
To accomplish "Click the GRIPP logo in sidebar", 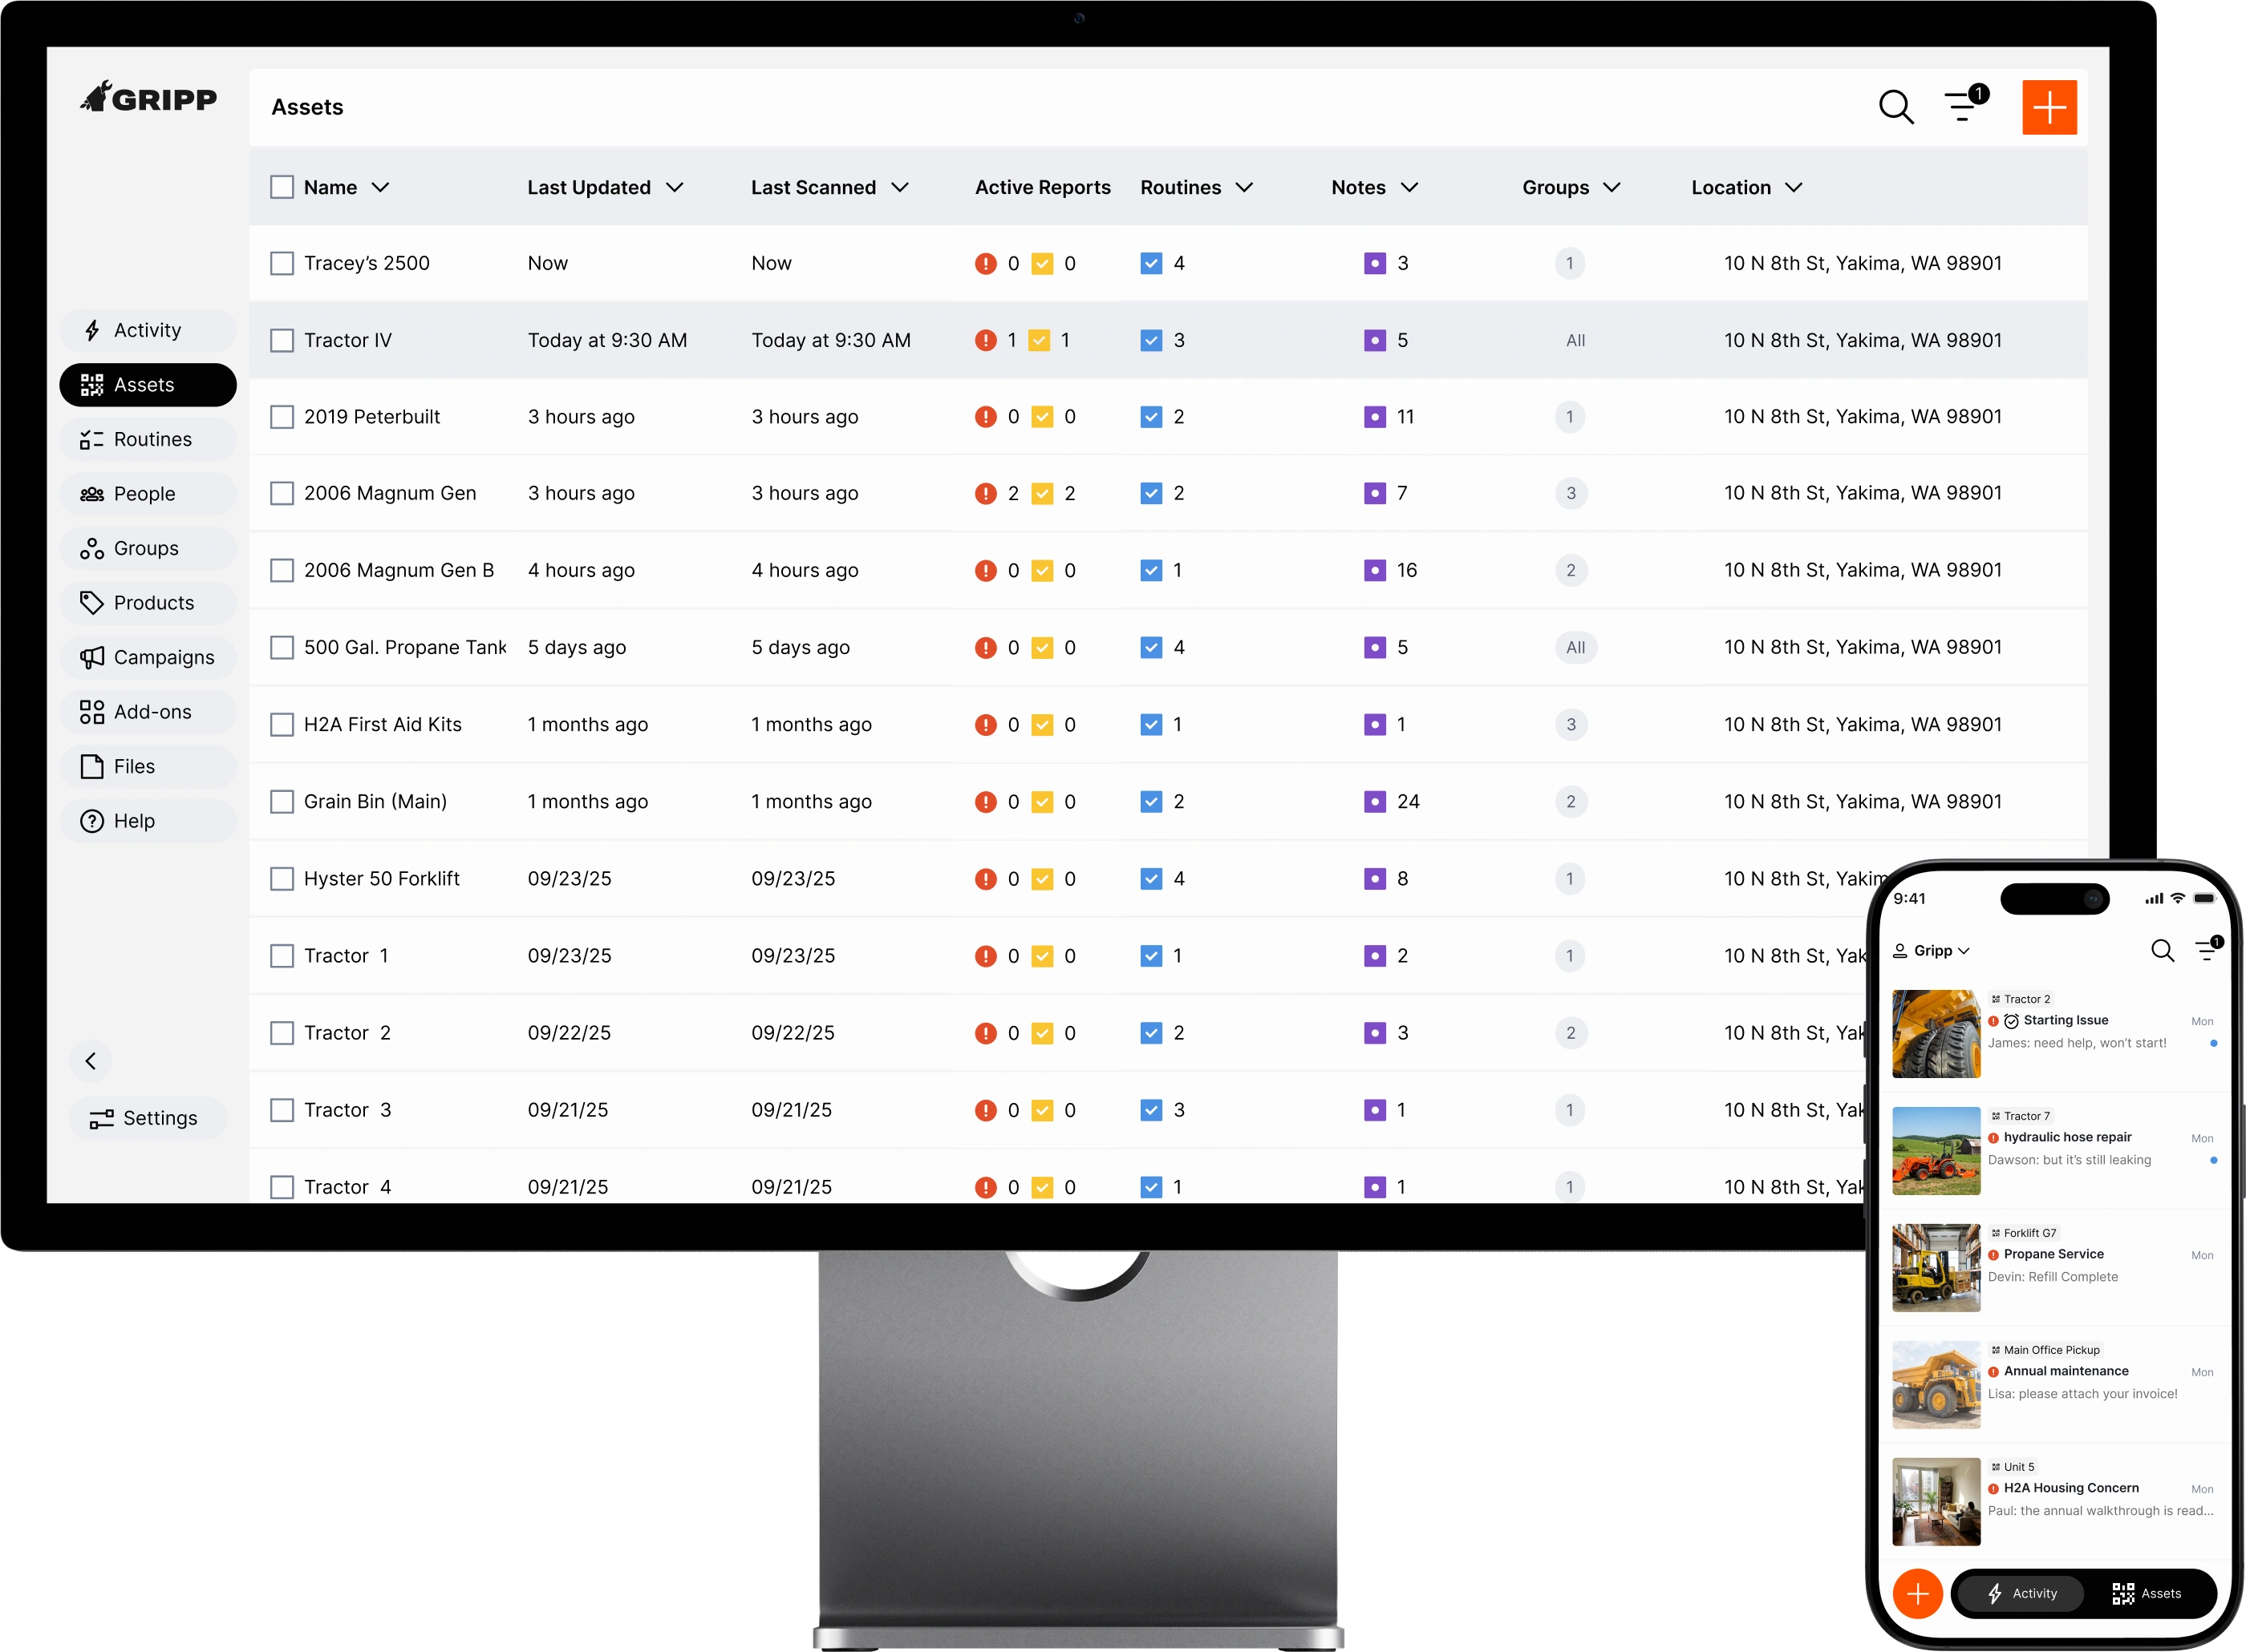I will click(x=149, y=98).
